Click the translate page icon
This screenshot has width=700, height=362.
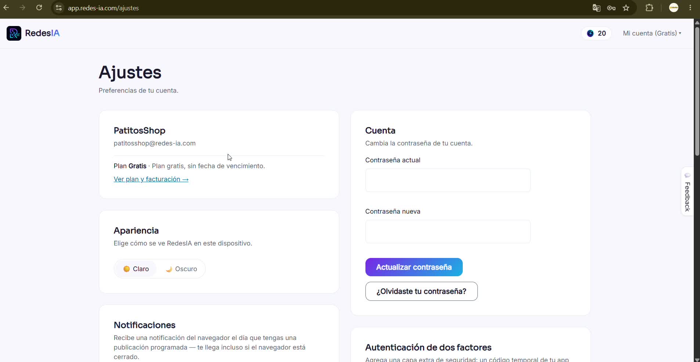(596, 8)
